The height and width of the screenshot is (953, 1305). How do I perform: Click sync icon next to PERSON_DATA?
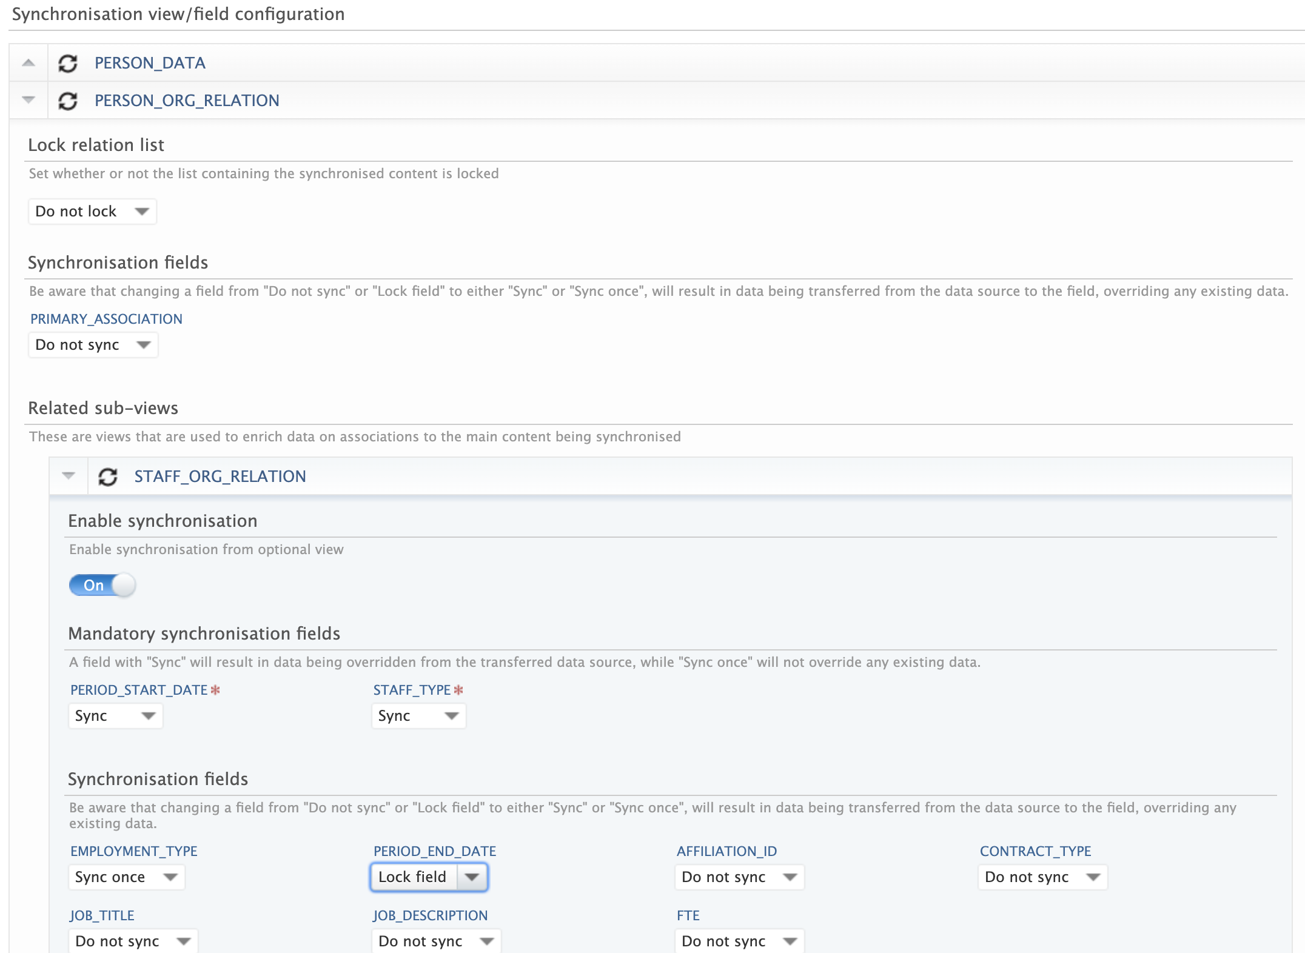tap(68, 63)
